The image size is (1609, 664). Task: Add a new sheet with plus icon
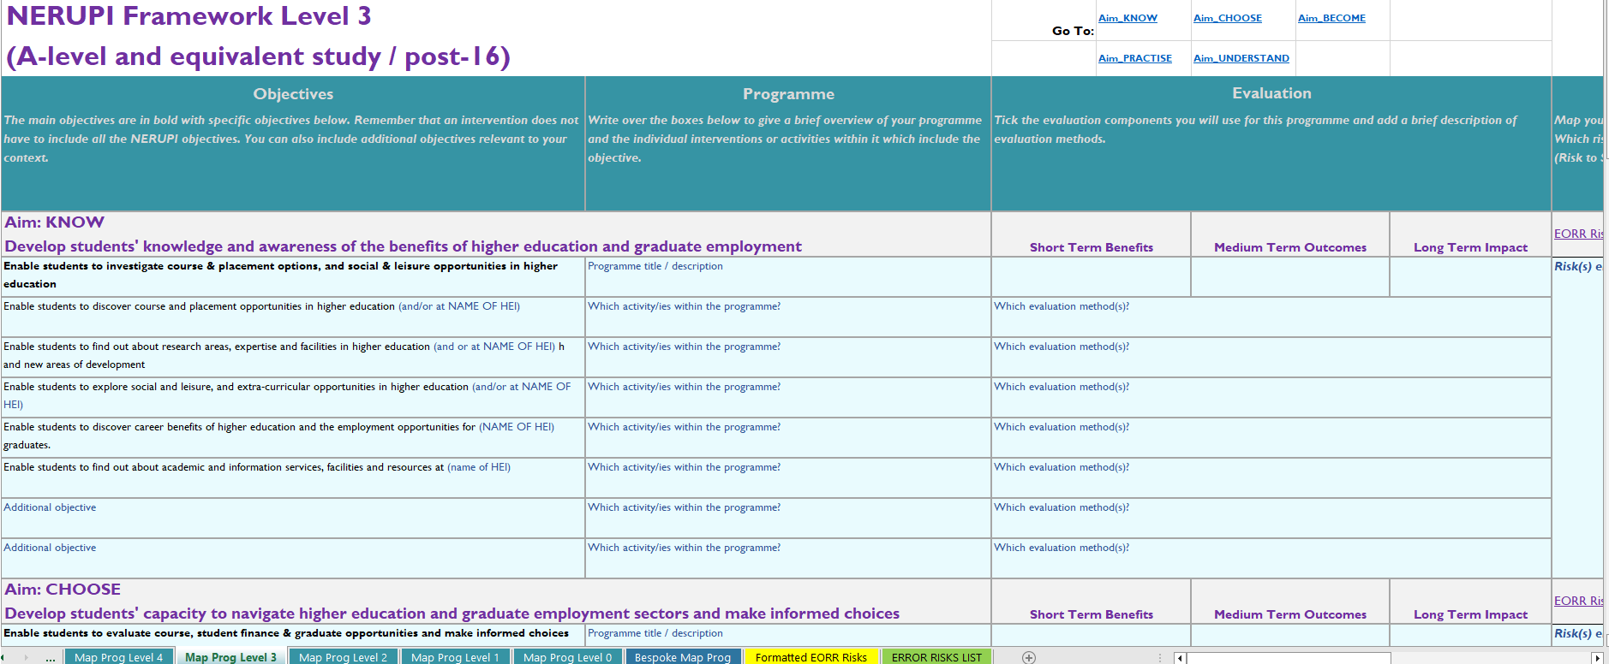pos(1029,657)
